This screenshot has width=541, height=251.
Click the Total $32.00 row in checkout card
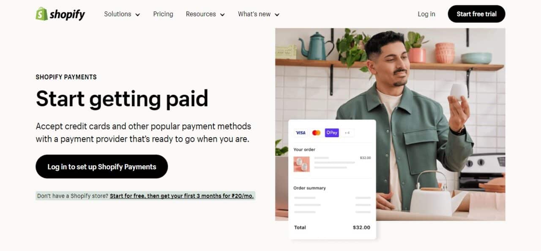coord(332,227)
